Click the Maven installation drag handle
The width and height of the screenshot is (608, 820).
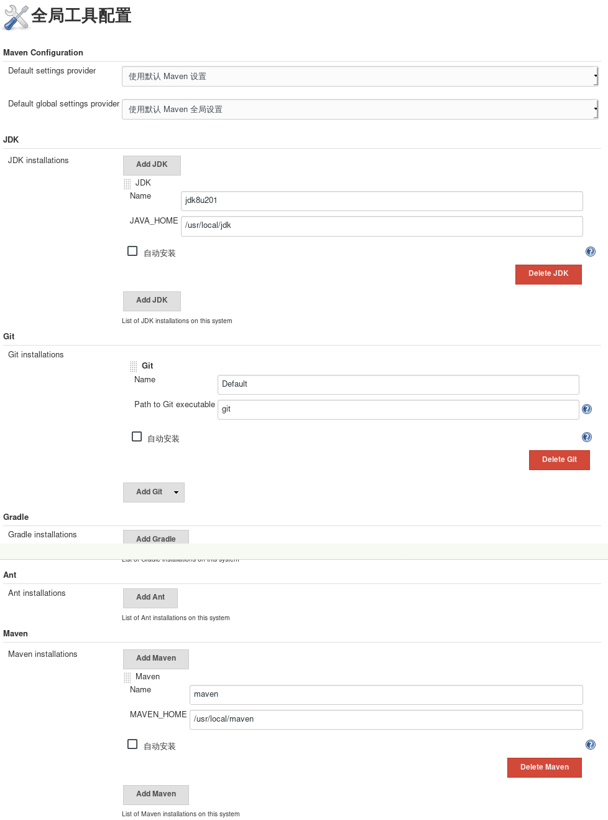point(127,677)
